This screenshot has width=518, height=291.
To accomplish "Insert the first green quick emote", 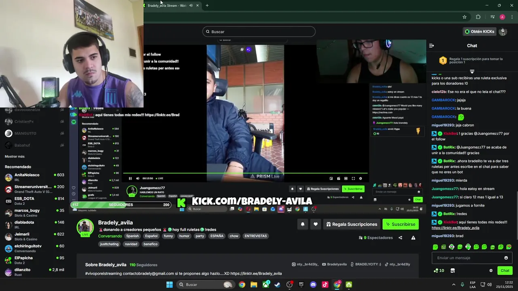I will 435,247.
